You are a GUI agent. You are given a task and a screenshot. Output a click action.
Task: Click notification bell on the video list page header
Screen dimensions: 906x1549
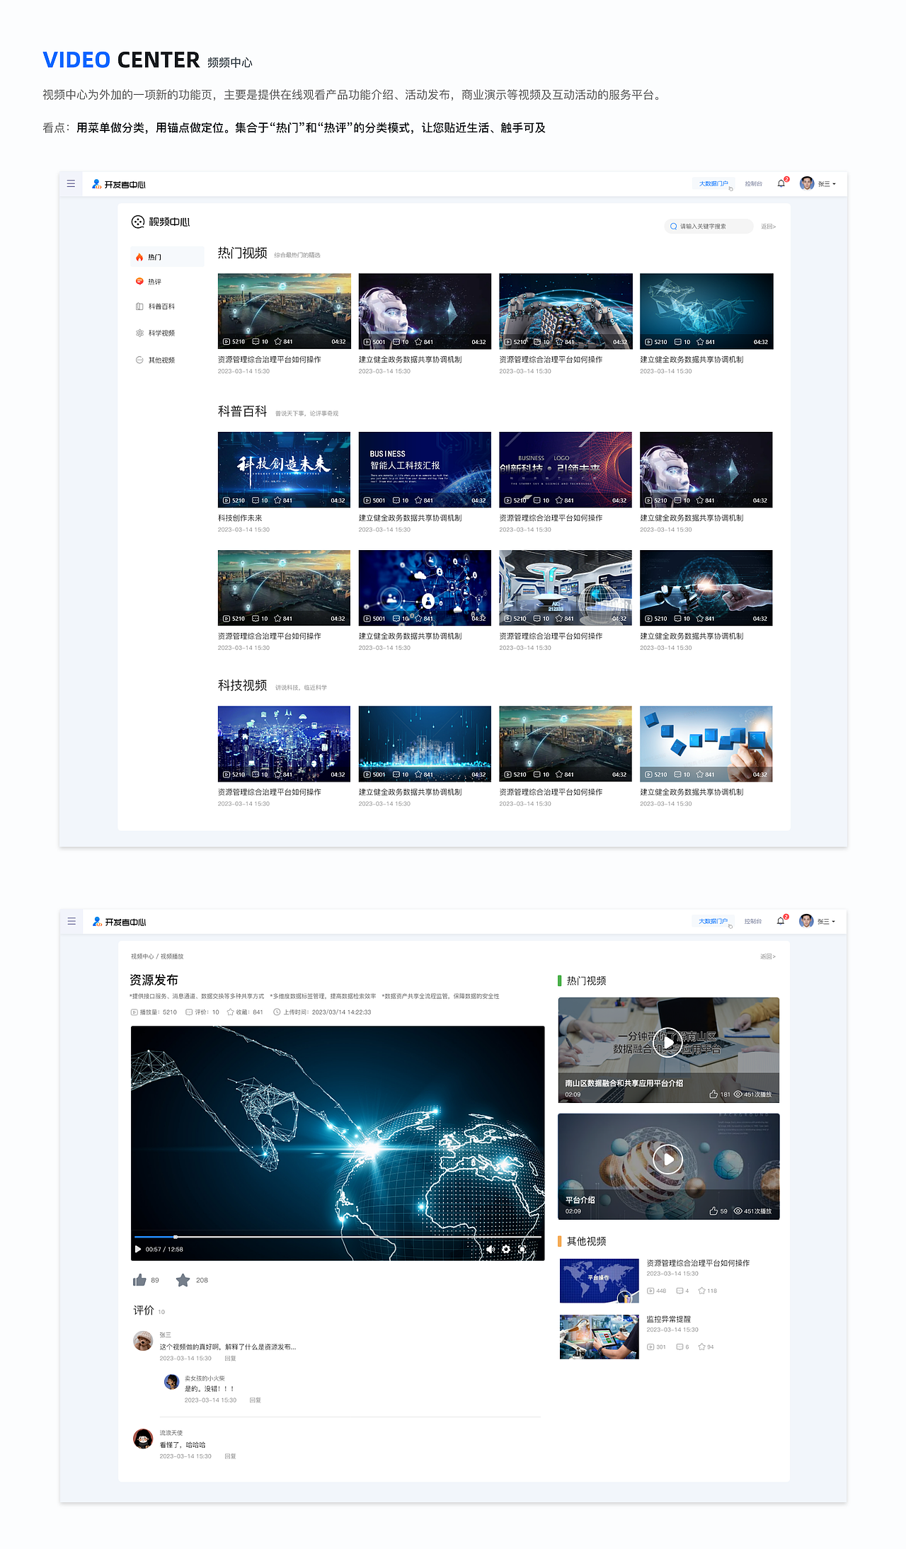pyautogui.click(x=781, y=183)
